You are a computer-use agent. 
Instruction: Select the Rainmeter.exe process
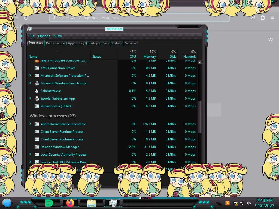point(112,91)
